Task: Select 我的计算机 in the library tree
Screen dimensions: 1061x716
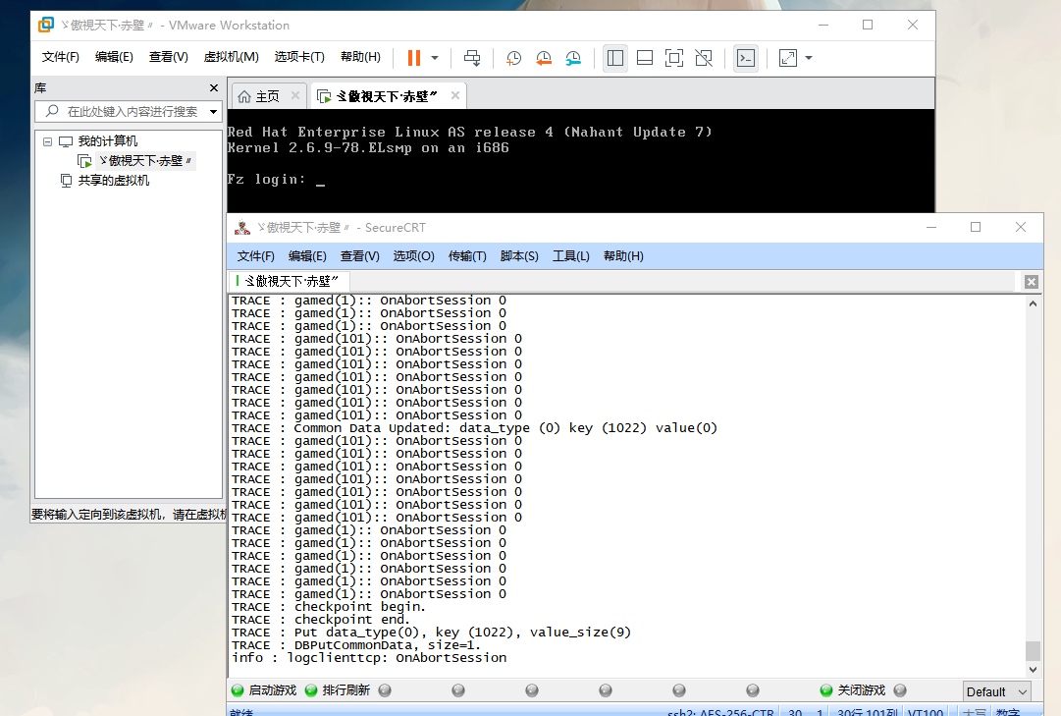Action: [108, 140]
